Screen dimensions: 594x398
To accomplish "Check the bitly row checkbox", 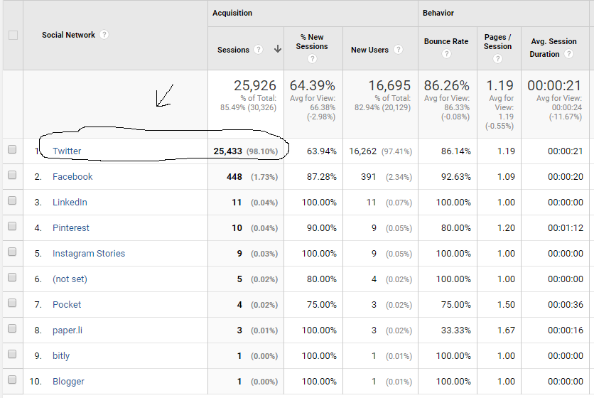I will 12,354.
